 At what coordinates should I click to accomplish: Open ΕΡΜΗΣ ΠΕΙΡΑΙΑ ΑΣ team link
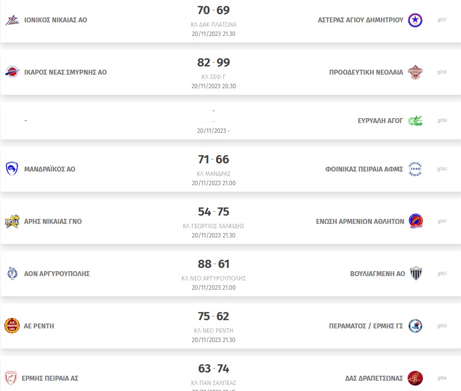(x=50, y=378)
